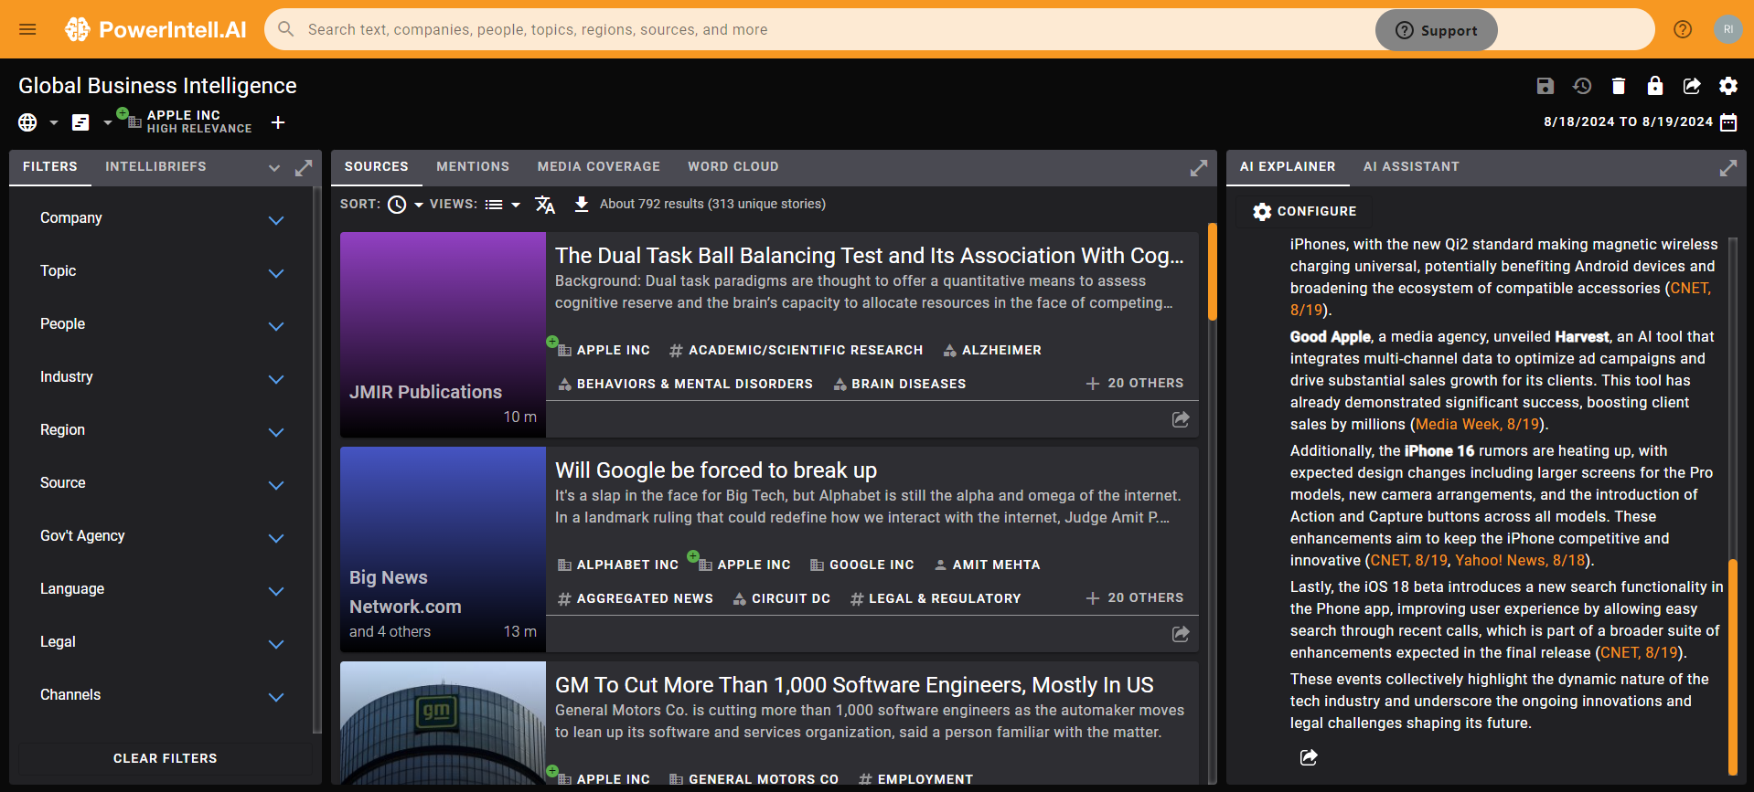Share the dashboard via header share icon
The width and height of the screenshot is (1754, 792).
point(1692,86)
